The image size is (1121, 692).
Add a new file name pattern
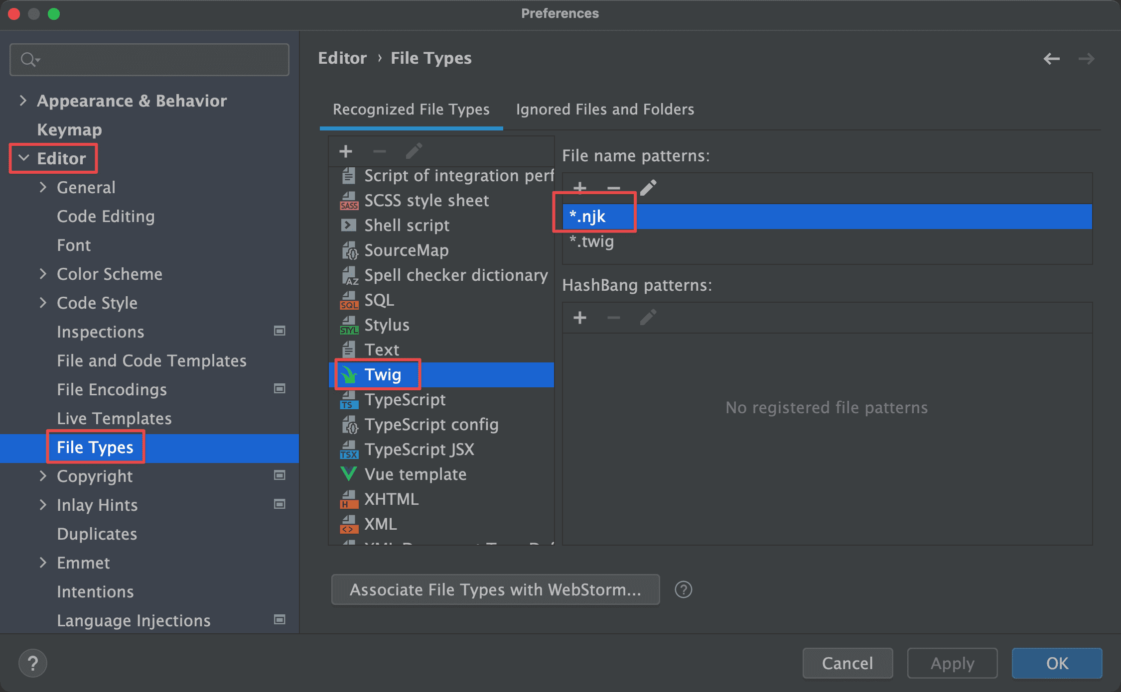point(579,188)
